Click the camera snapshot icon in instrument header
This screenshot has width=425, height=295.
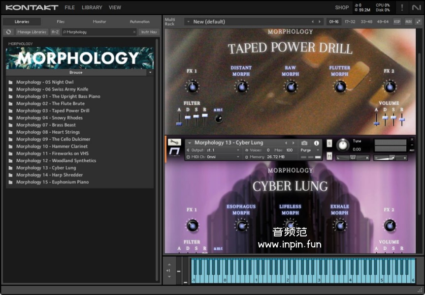[304, 143]
